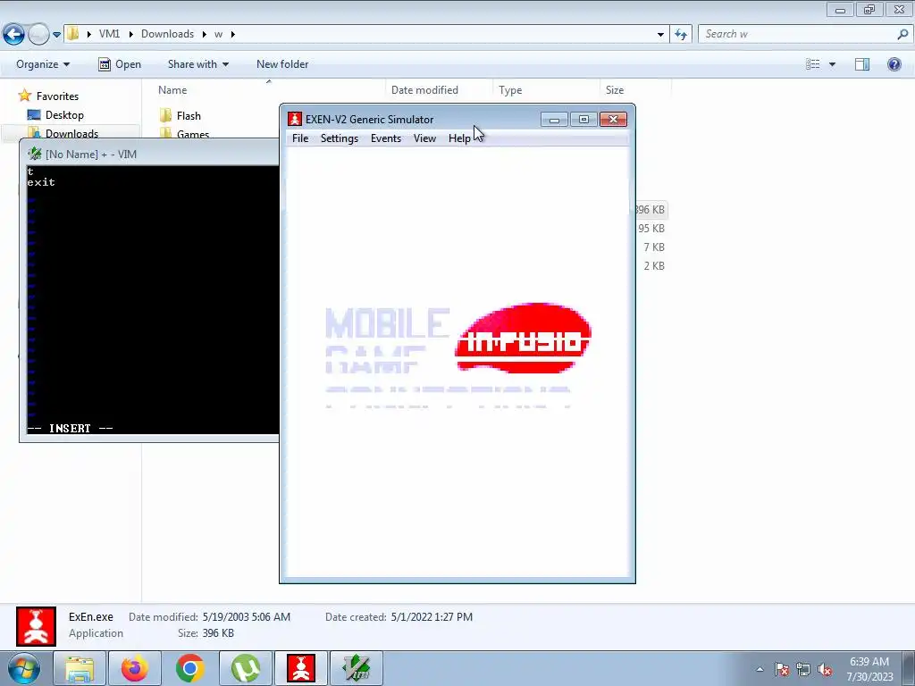This screenshot has height=686, width=915.
Task: Click the Open toolbar button
Action: [120, 64]
